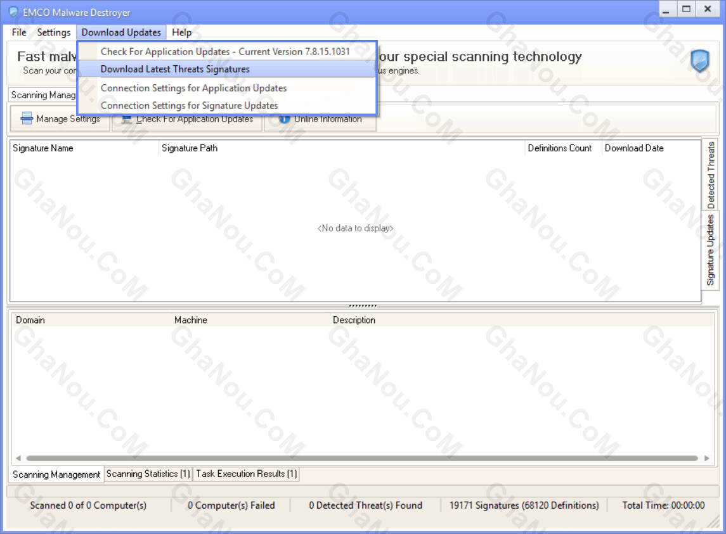Switch to the Signature Updates side tab
Viewport: 726px width, 534px height.
710,250
